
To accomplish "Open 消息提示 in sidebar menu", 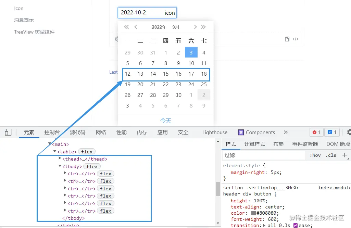I will point(24,20).
